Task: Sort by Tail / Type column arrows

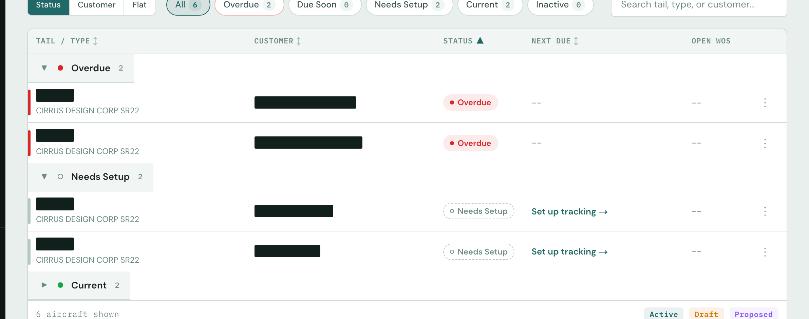Action: [95, 41]
